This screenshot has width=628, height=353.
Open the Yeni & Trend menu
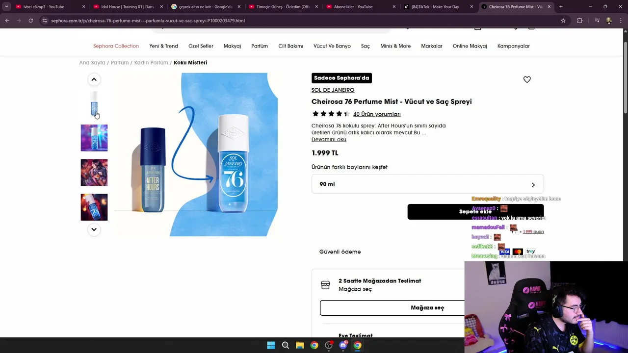[163, 46]
